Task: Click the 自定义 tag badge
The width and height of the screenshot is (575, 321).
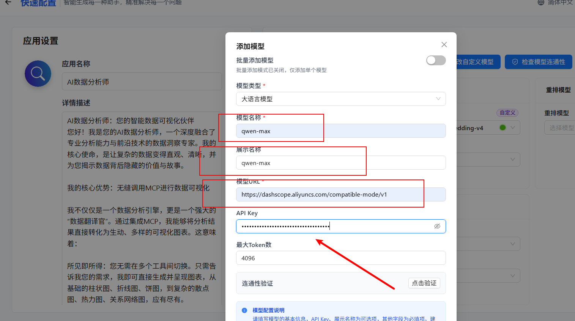Action: tap(507, 113)
